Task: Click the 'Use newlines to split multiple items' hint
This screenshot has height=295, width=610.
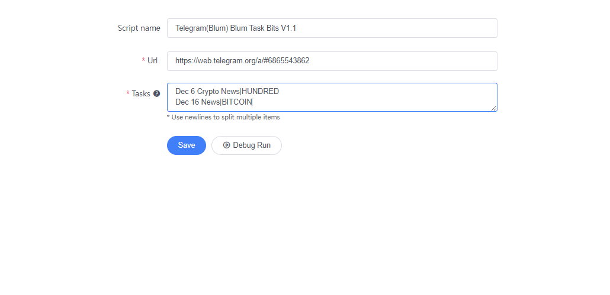Action: click(223, 117)
